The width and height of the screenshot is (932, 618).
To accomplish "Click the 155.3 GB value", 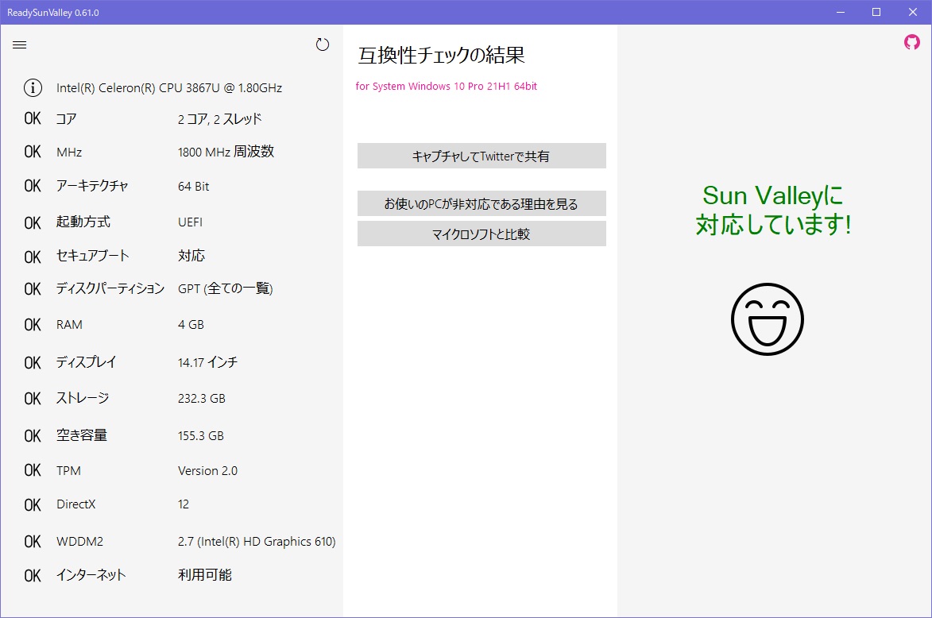I will click(201, 435).
